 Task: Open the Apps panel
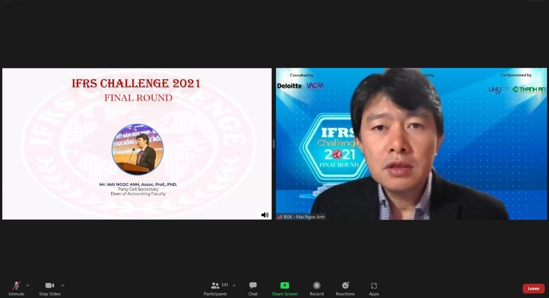(374, 288)
